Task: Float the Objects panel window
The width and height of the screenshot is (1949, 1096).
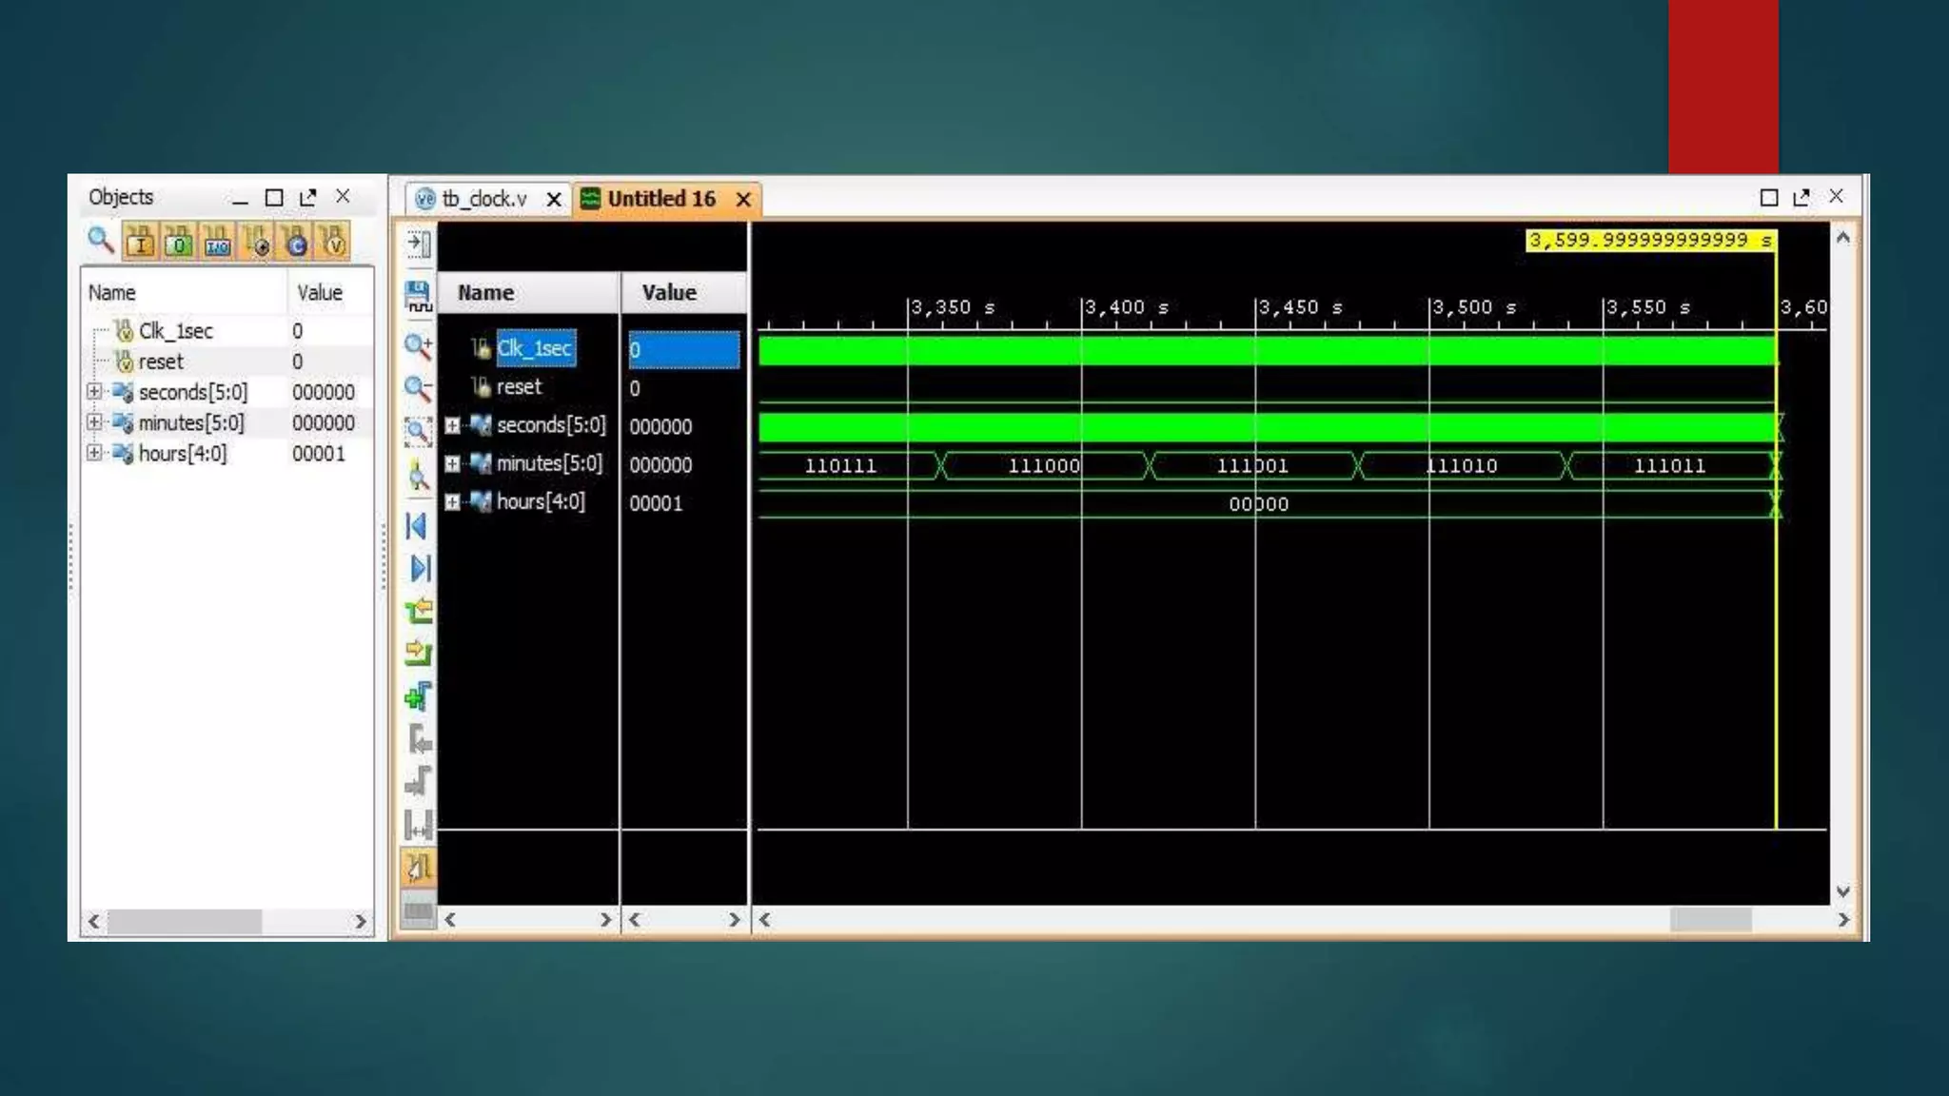Action: point(307,197)
